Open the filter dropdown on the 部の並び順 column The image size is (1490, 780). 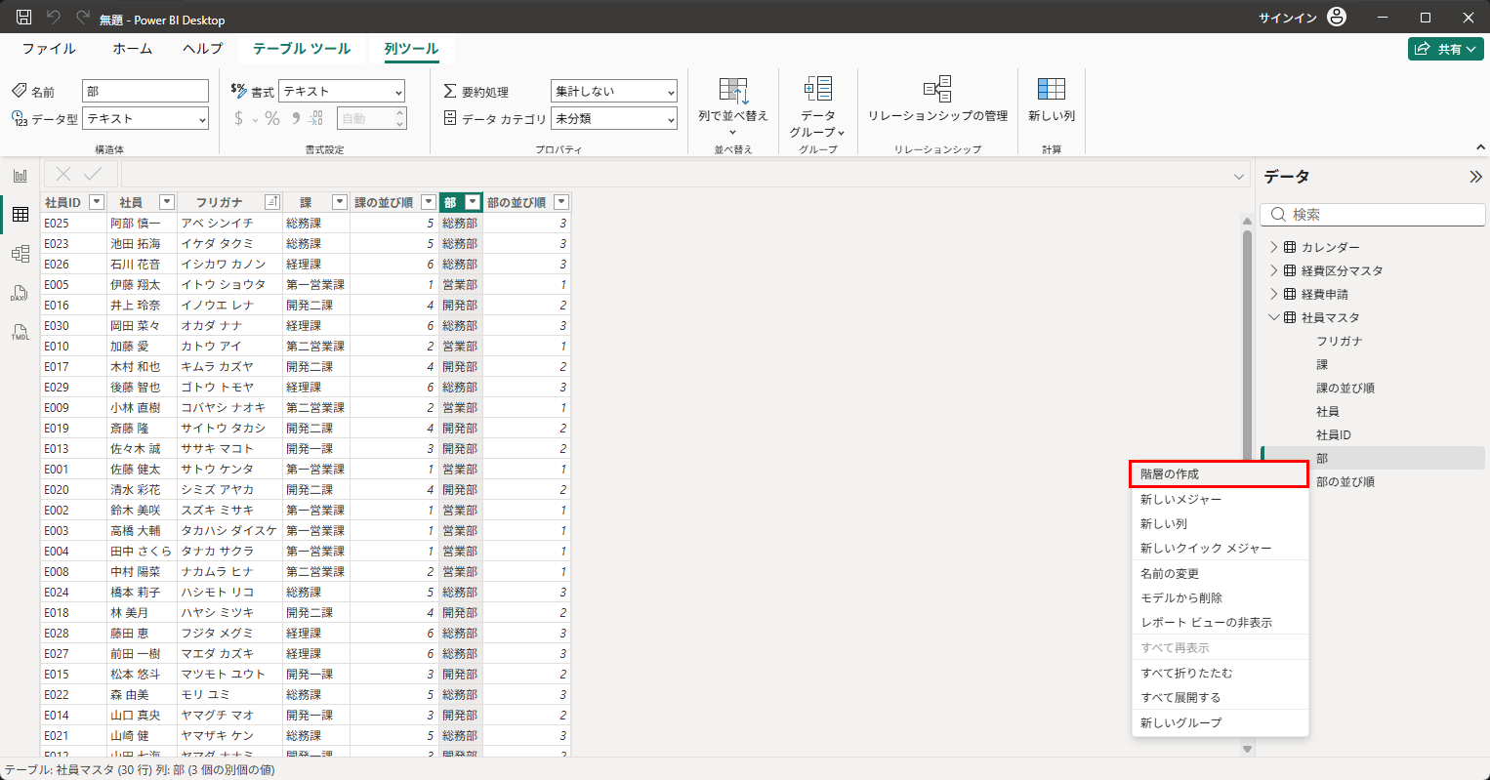561,202
